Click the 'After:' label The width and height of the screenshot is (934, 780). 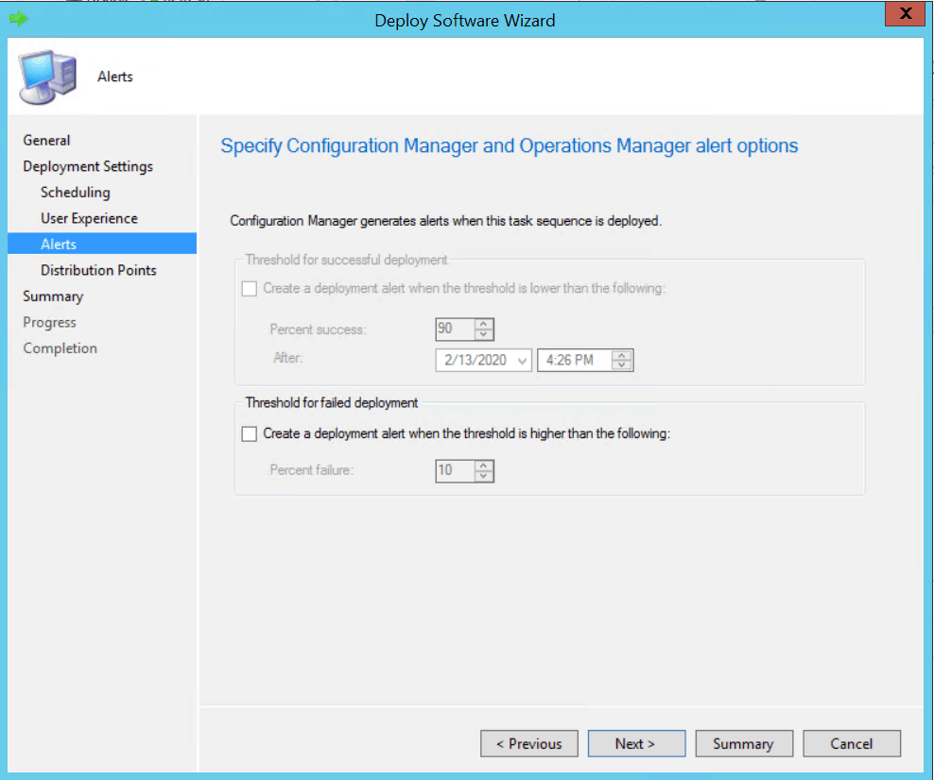click(287, 358)
